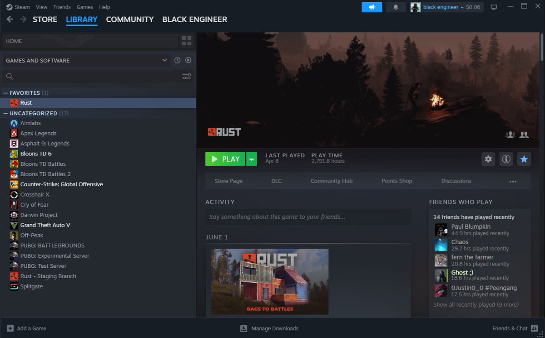Open Rust manage gear icon

coord(488,159)
